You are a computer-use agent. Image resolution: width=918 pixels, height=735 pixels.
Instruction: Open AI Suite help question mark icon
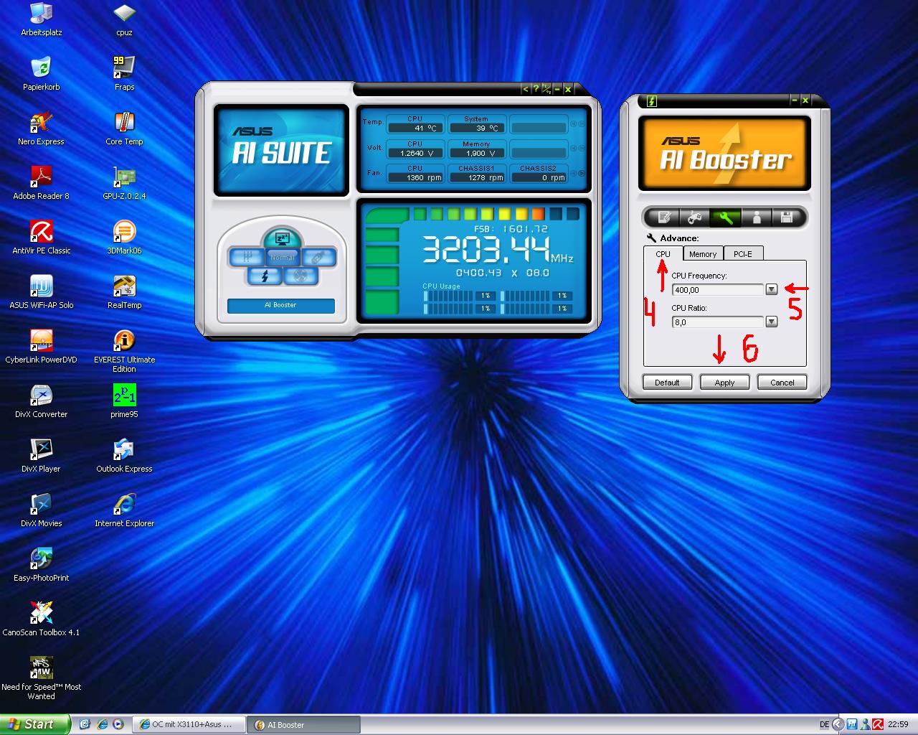click(x=536, y=89)
